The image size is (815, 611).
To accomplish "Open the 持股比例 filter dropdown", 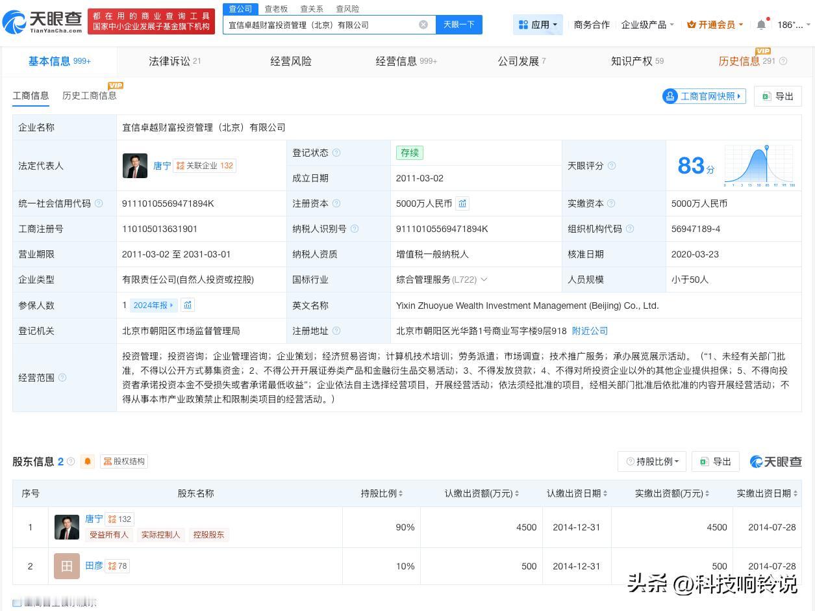I will tap(652, 461).
